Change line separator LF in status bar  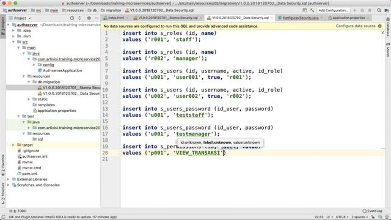330,217
